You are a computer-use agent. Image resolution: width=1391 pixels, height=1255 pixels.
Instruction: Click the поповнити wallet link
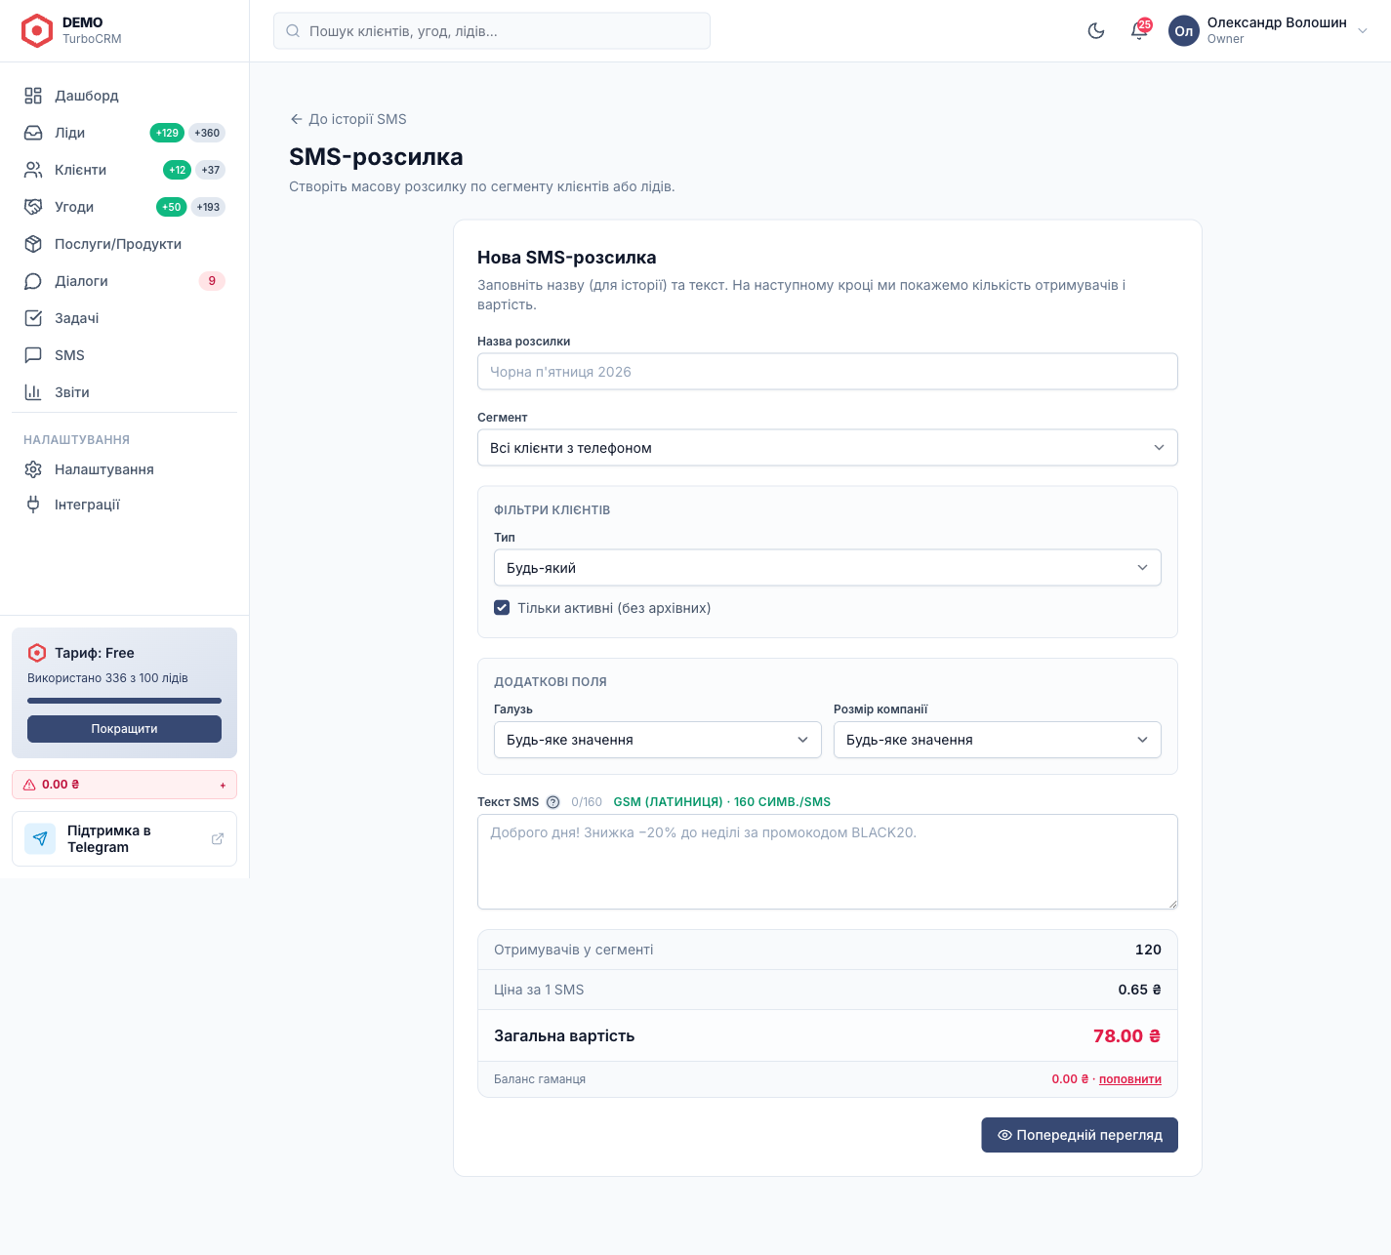[x=1130, y=1079]
